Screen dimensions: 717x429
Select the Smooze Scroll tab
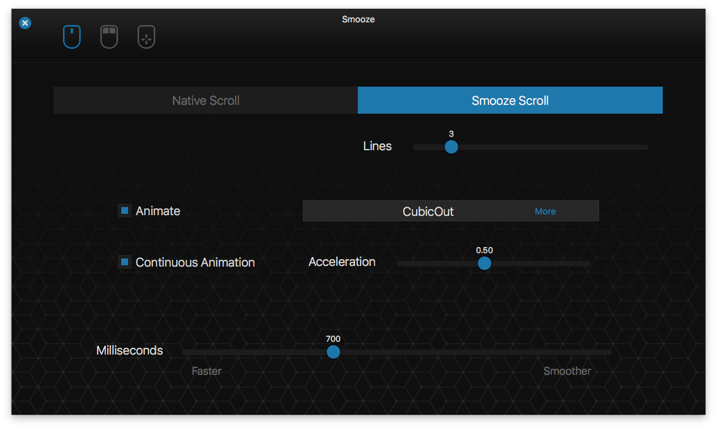[x=510, y=100]
